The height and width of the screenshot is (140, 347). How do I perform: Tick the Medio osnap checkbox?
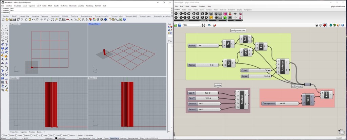[25, 136]
